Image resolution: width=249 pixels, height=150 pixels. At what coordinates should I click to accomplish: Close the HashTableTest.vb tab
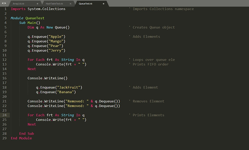pyautogui.click(x=71, y=4)
